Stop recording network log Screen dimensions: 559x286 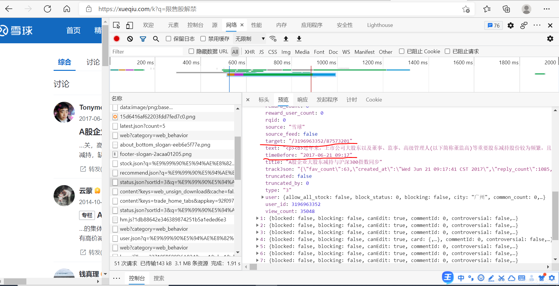[x=117, y=39]
